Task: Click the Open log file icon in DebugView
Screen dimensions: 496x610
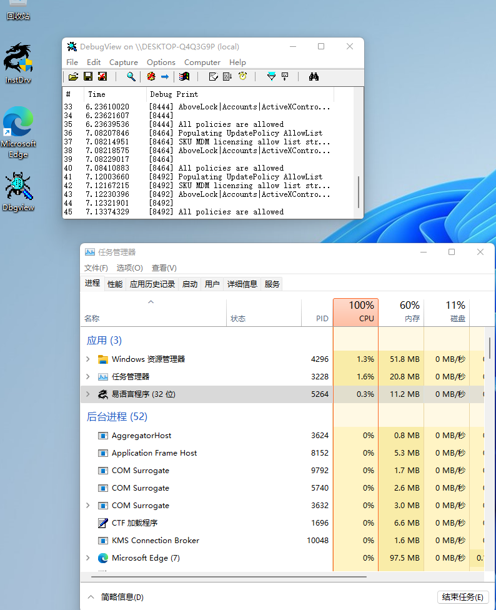Action: (73, 76)
